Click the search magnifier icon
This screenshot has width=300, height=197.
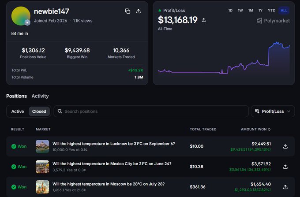60,111
